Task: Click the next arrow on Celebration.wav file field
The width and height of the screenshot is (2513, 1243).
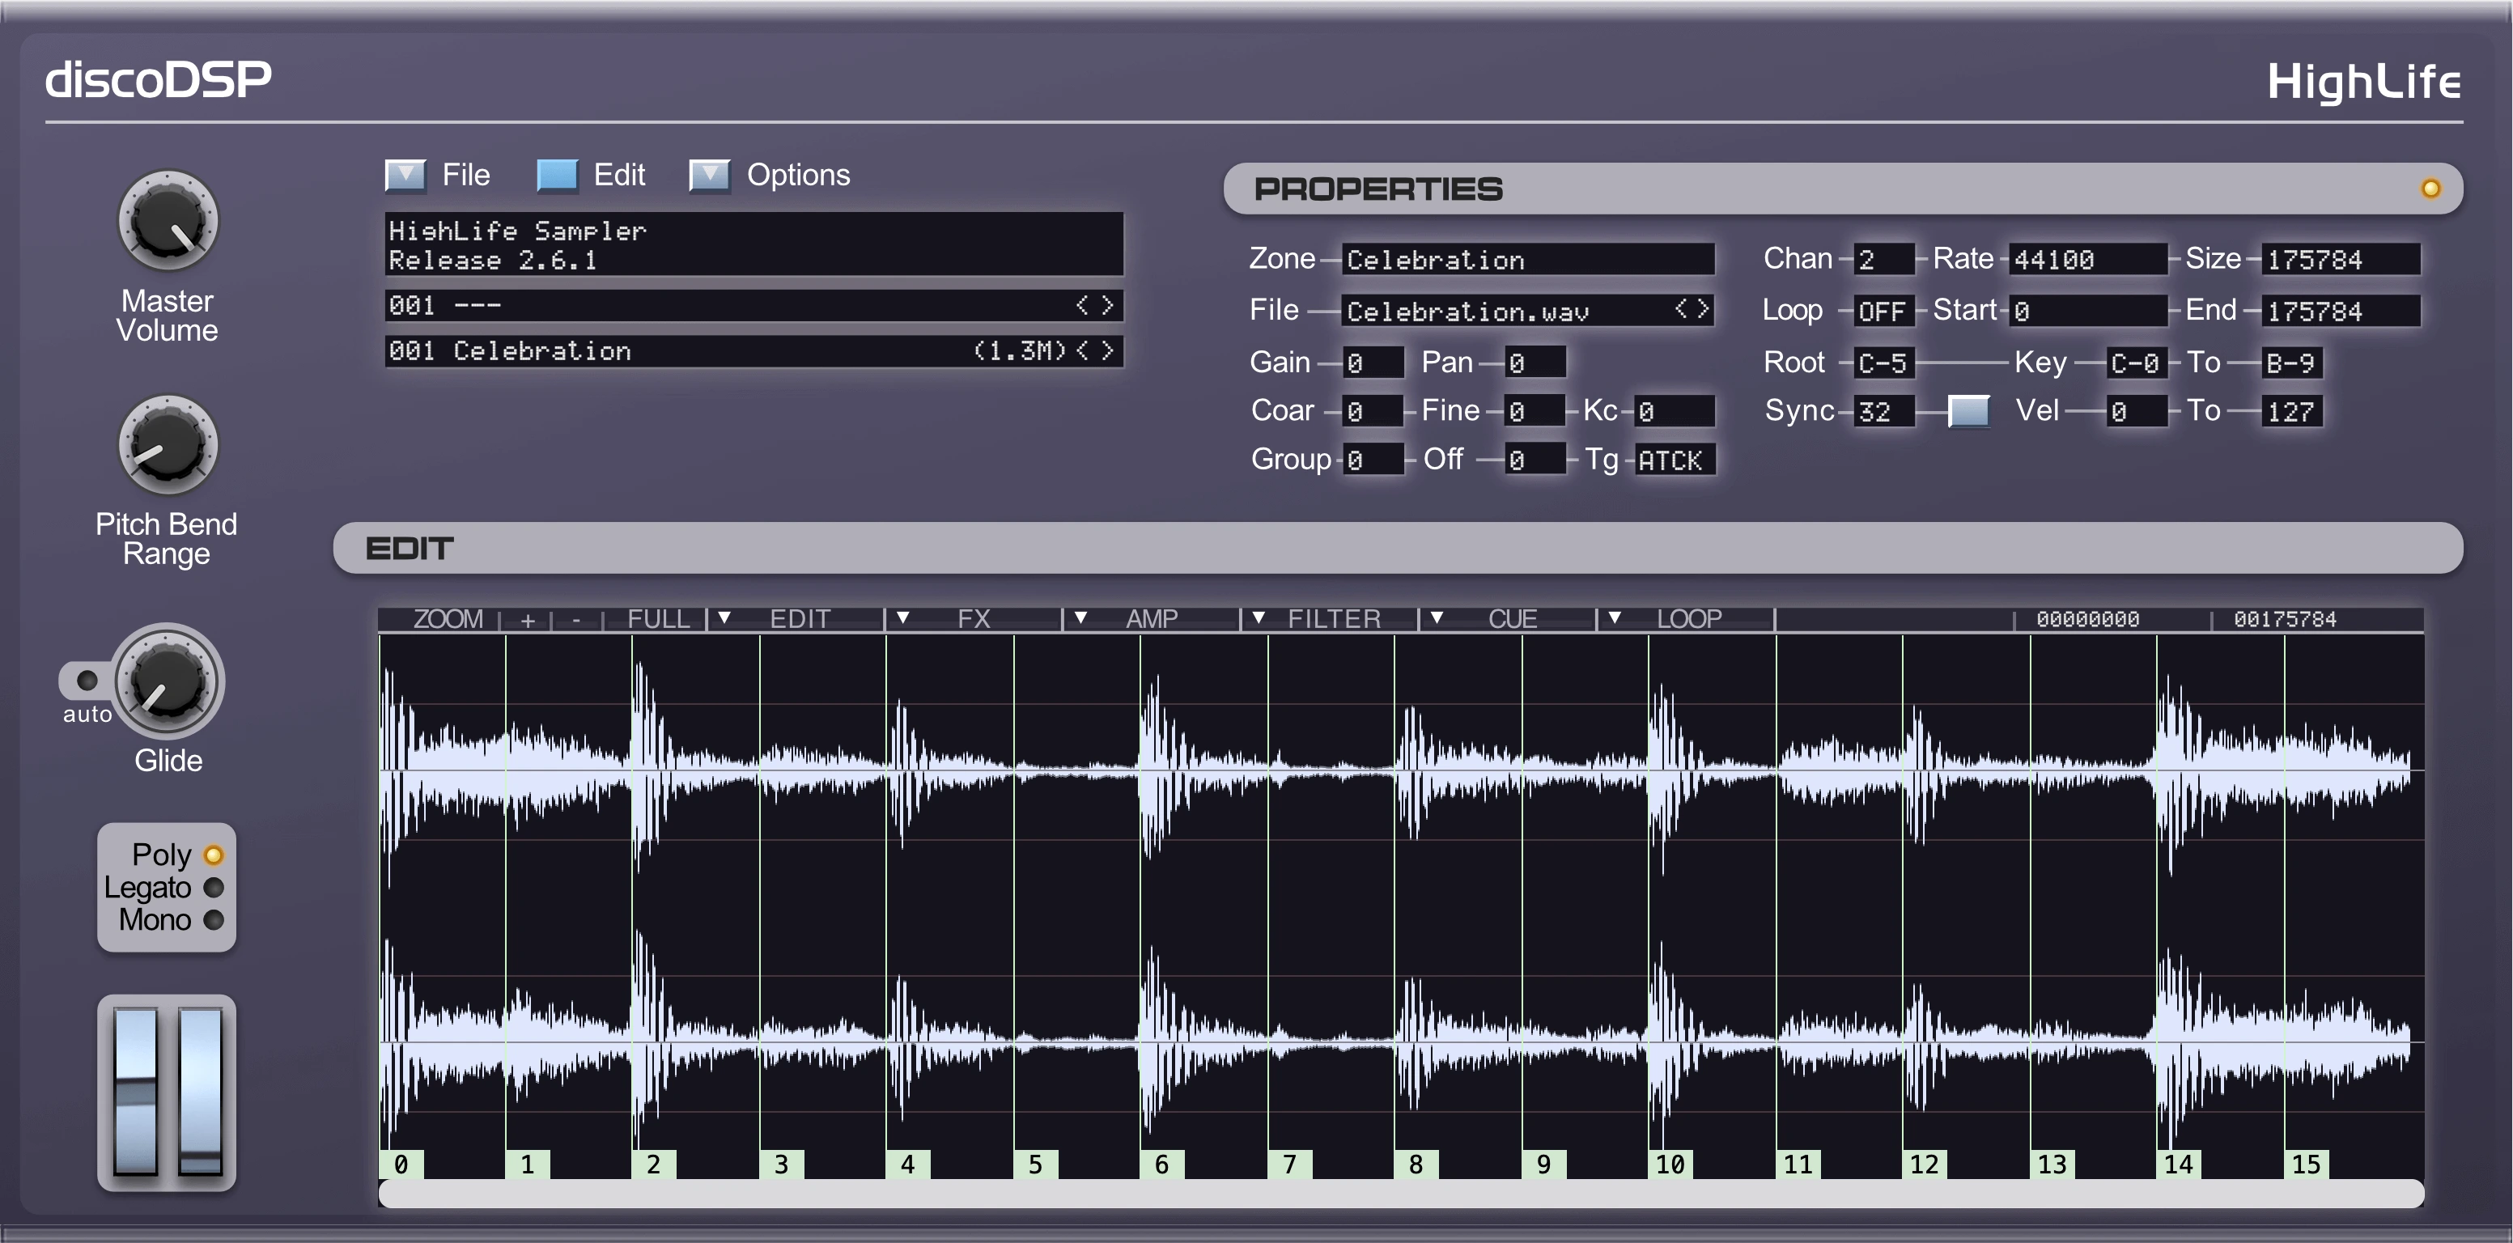Action: (x=1704, y=310)
